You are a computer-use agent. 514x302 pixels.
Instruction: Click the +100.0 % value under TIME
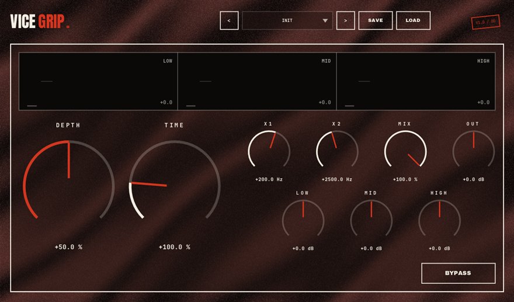coord(175,247)
